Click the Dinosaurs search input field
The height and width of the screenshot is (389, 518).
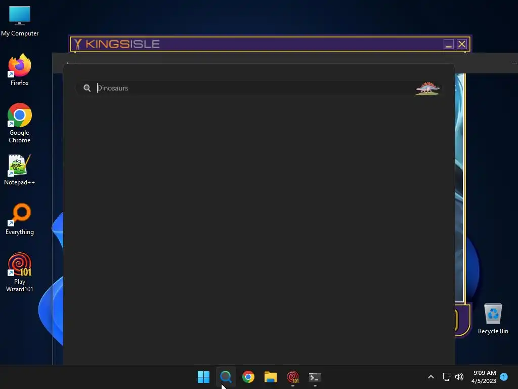point(258,88)
